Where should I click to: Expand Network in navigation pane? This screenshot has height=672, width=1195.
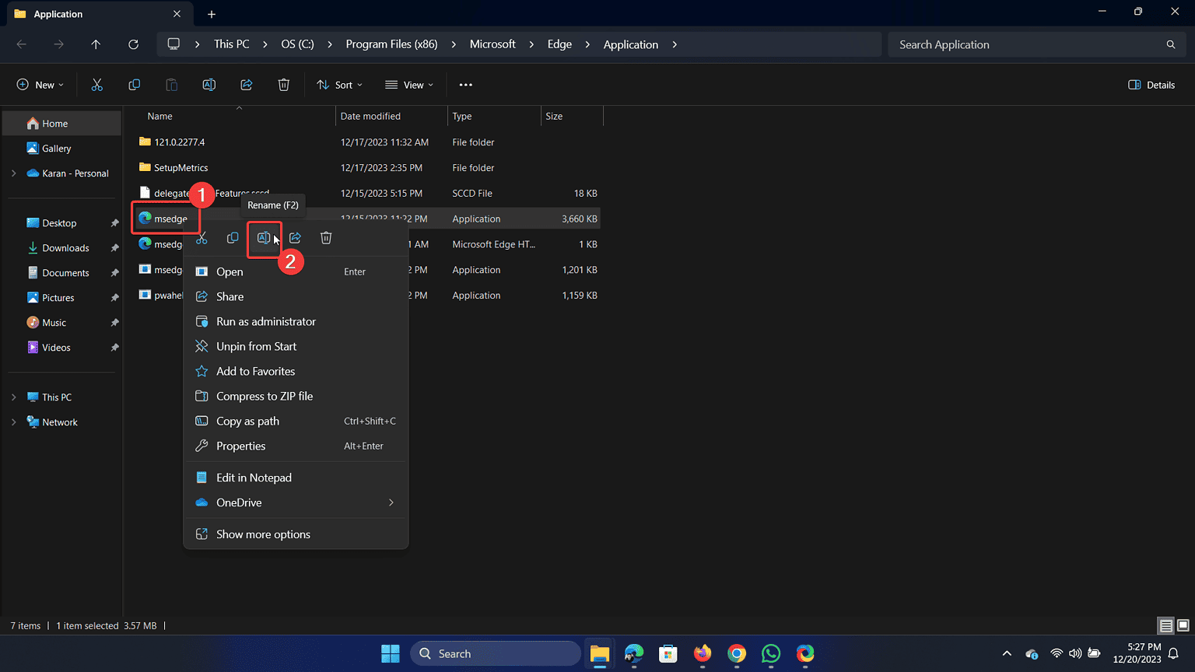[13, 422]
